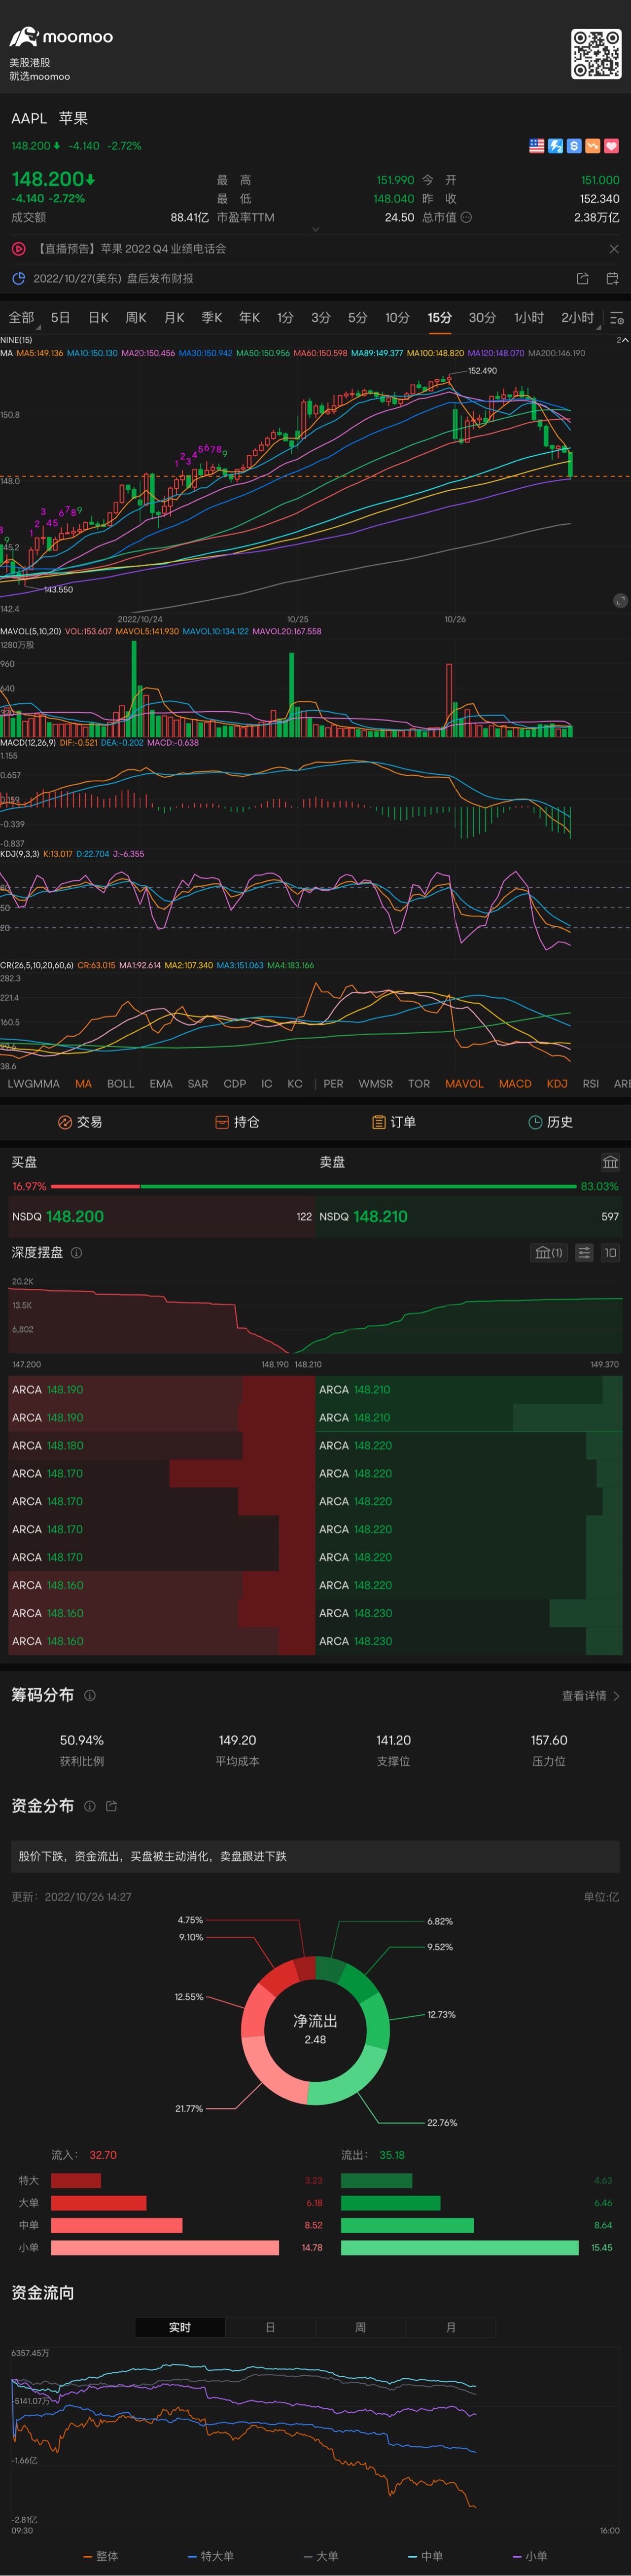This screenshot has height=2576, width=631.
Task: Switch chart to 月K view
Action: click(174, 317)
